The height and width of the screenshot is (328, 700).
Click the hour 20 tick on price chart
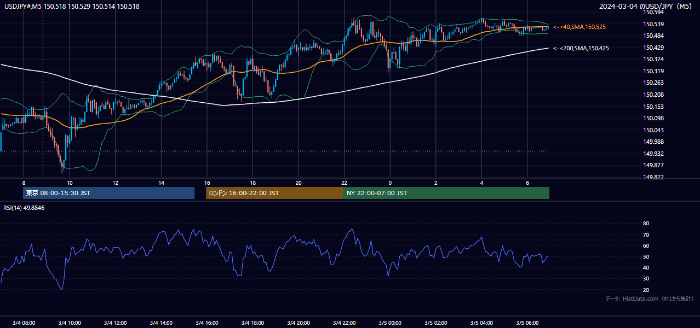pyautogui.click(x=299, y=183)
